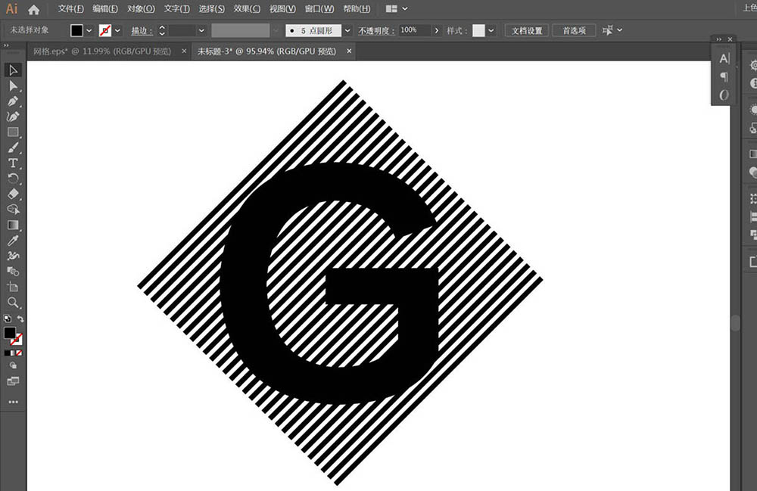The height and width of the screenshot is (491, 757).
Task: Select the Artboard tool
Action: coord(13,287)
